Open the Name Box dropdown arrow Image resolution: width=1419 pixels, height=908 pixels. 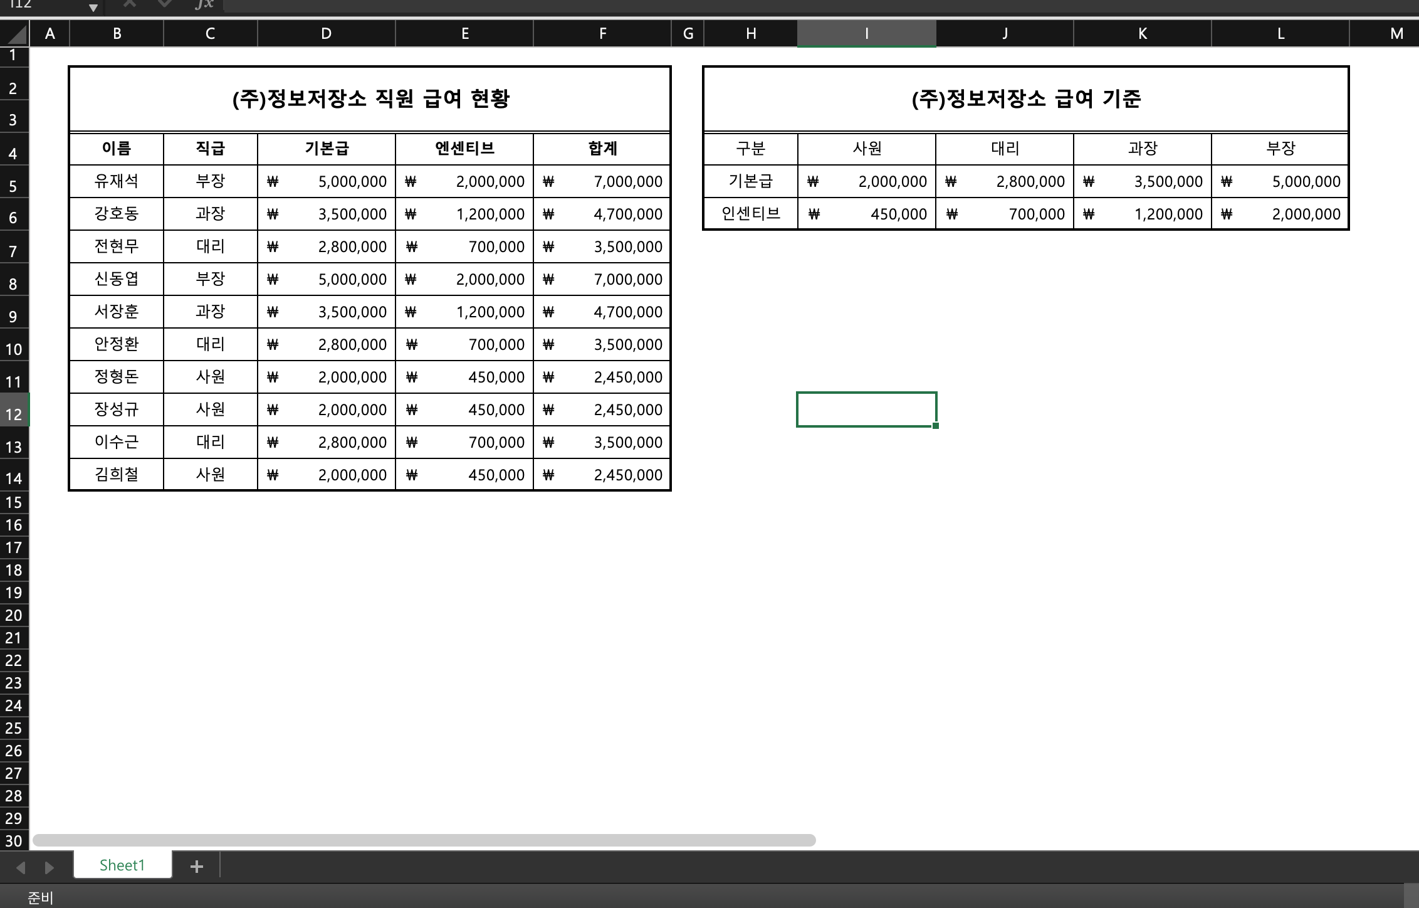pos(93,8)
